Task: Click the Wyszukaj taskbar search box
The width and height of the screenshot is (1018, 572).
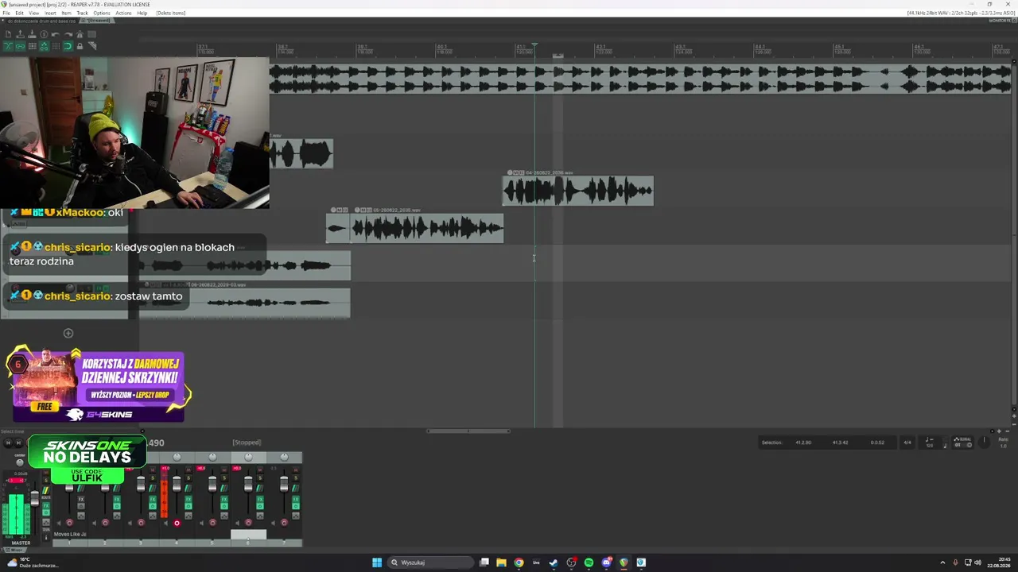Action: [x=430, y=562]
